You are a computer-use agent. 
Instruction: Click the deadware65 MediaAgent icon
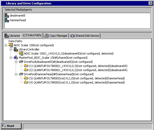tap(7, 16)
